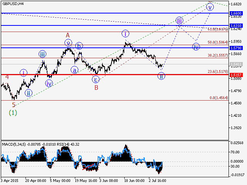The width and height of the screenshot is (247, 185).
Task: Select the circled blue b wave label
Action: point(79,46)
